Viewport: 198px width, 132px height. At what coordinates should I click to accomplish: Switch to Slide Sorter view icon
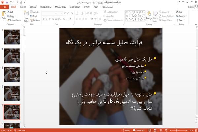point(155,130)
